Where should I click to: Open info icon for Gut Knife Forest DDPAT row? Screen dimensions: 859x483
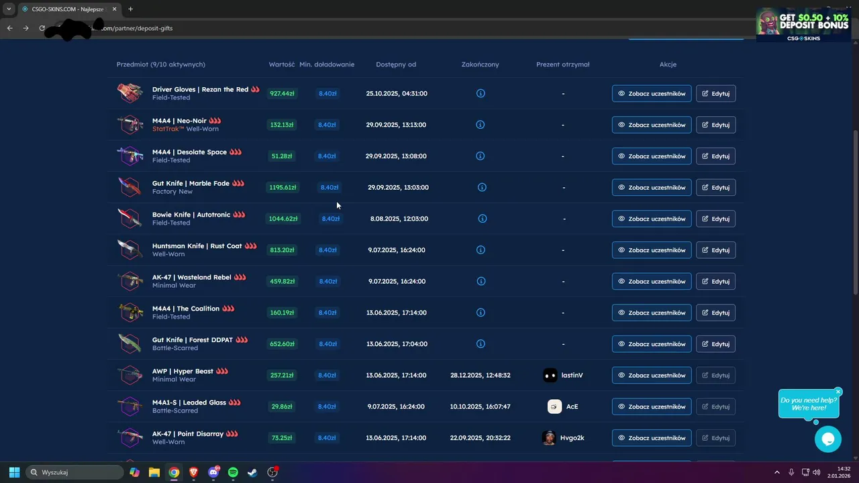481,343
